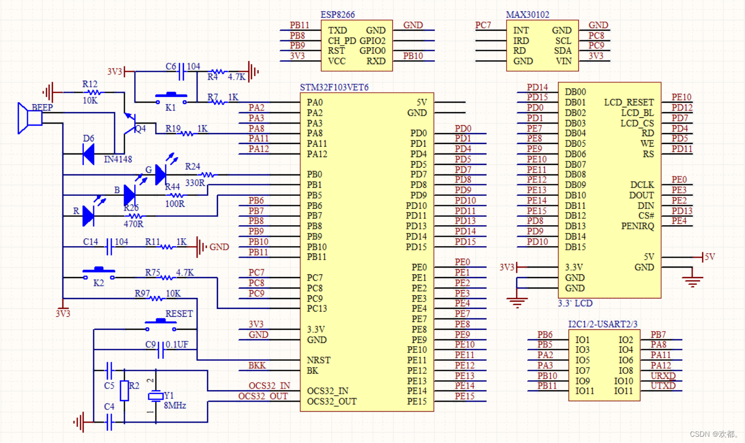Screen dimensions: 745x443
Task: Select the green LED labeled G
Action: tap(161, 174)
